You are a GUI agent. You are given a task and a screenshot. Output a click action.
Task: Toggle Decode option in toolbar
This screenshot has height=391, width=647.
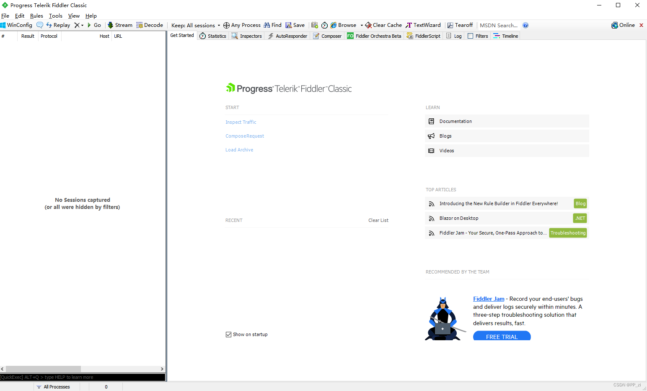[x=150, y=25]
